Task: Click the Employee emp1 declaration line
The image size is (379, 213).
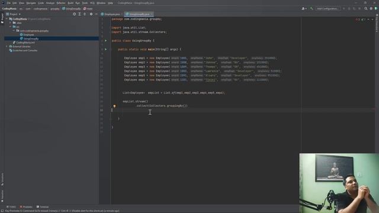Action: click(x=200, y=58)
